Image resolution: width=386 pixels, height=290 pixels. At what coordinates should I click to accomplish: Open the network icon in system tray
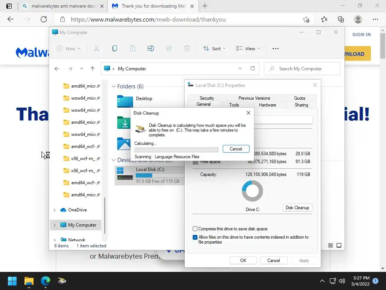coord(332,281)
